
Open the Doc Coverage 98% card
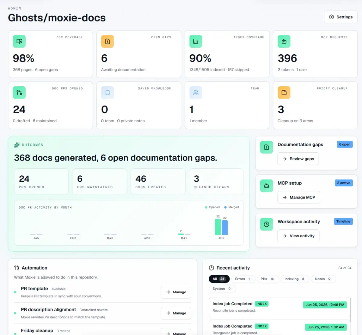click(x=50, y=54)
